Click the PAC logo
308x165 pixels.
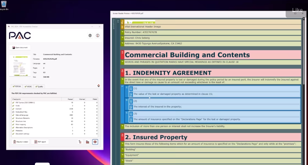click(20, 36)
